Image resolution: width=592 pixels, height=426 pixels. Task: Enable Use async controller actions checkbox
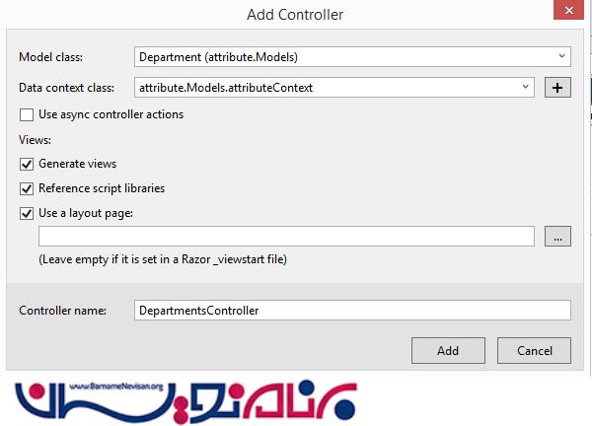[27, 114]
